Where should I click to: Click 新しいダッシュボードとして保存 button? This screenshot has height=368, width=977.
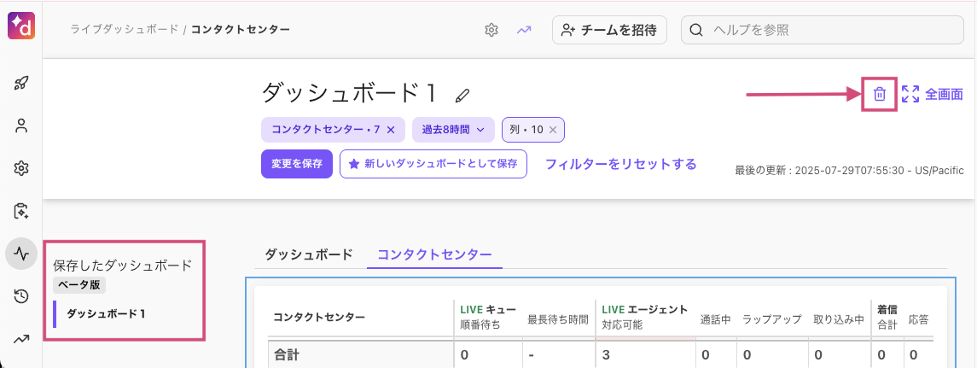pyautogui.click(x=433, y=164)
